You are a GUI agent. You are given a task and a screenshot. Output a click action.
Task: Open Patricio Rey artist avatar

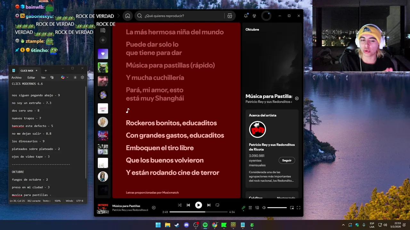258,129
